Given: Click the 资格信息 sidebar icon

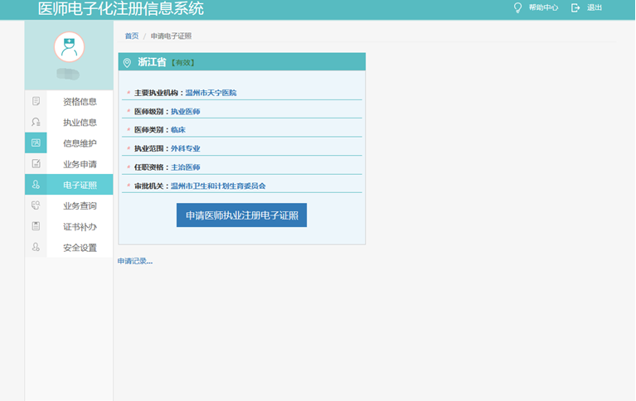Looking at the screenshot, I should [36, 102].
